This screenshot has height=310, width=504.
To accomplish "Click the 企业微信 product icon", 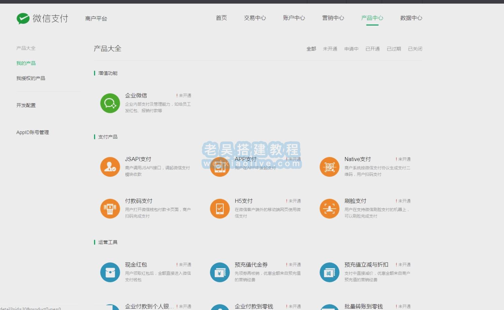I will [x=110, y=103].
